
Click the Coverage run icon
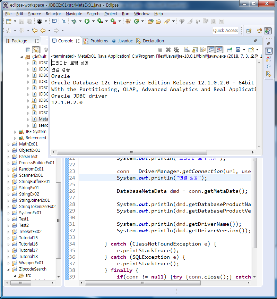[x=100, y=22]
